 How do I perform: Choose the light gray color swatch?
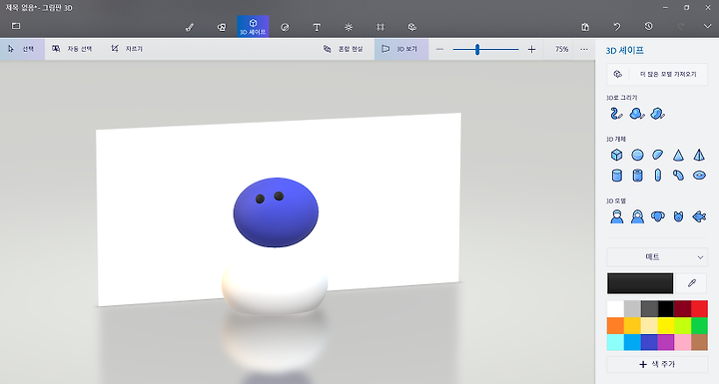tap(632, 309)
